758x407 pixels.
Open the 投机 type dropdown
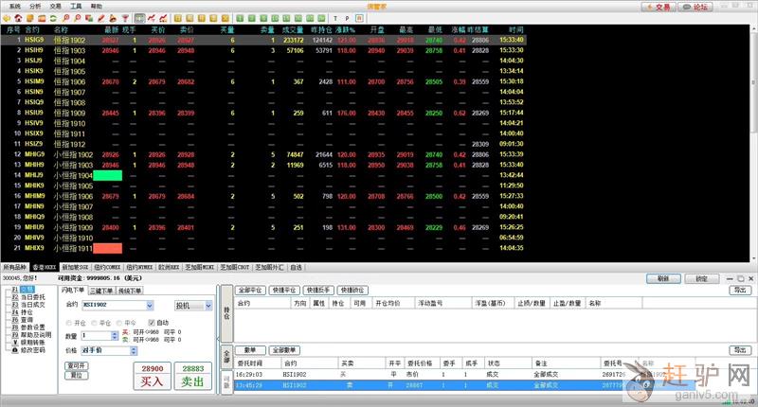coord(208,306)
